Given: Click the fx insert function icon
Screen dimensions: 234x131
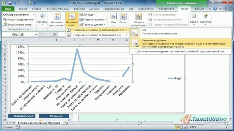Looking at the screenshot, I should (54, 35).
